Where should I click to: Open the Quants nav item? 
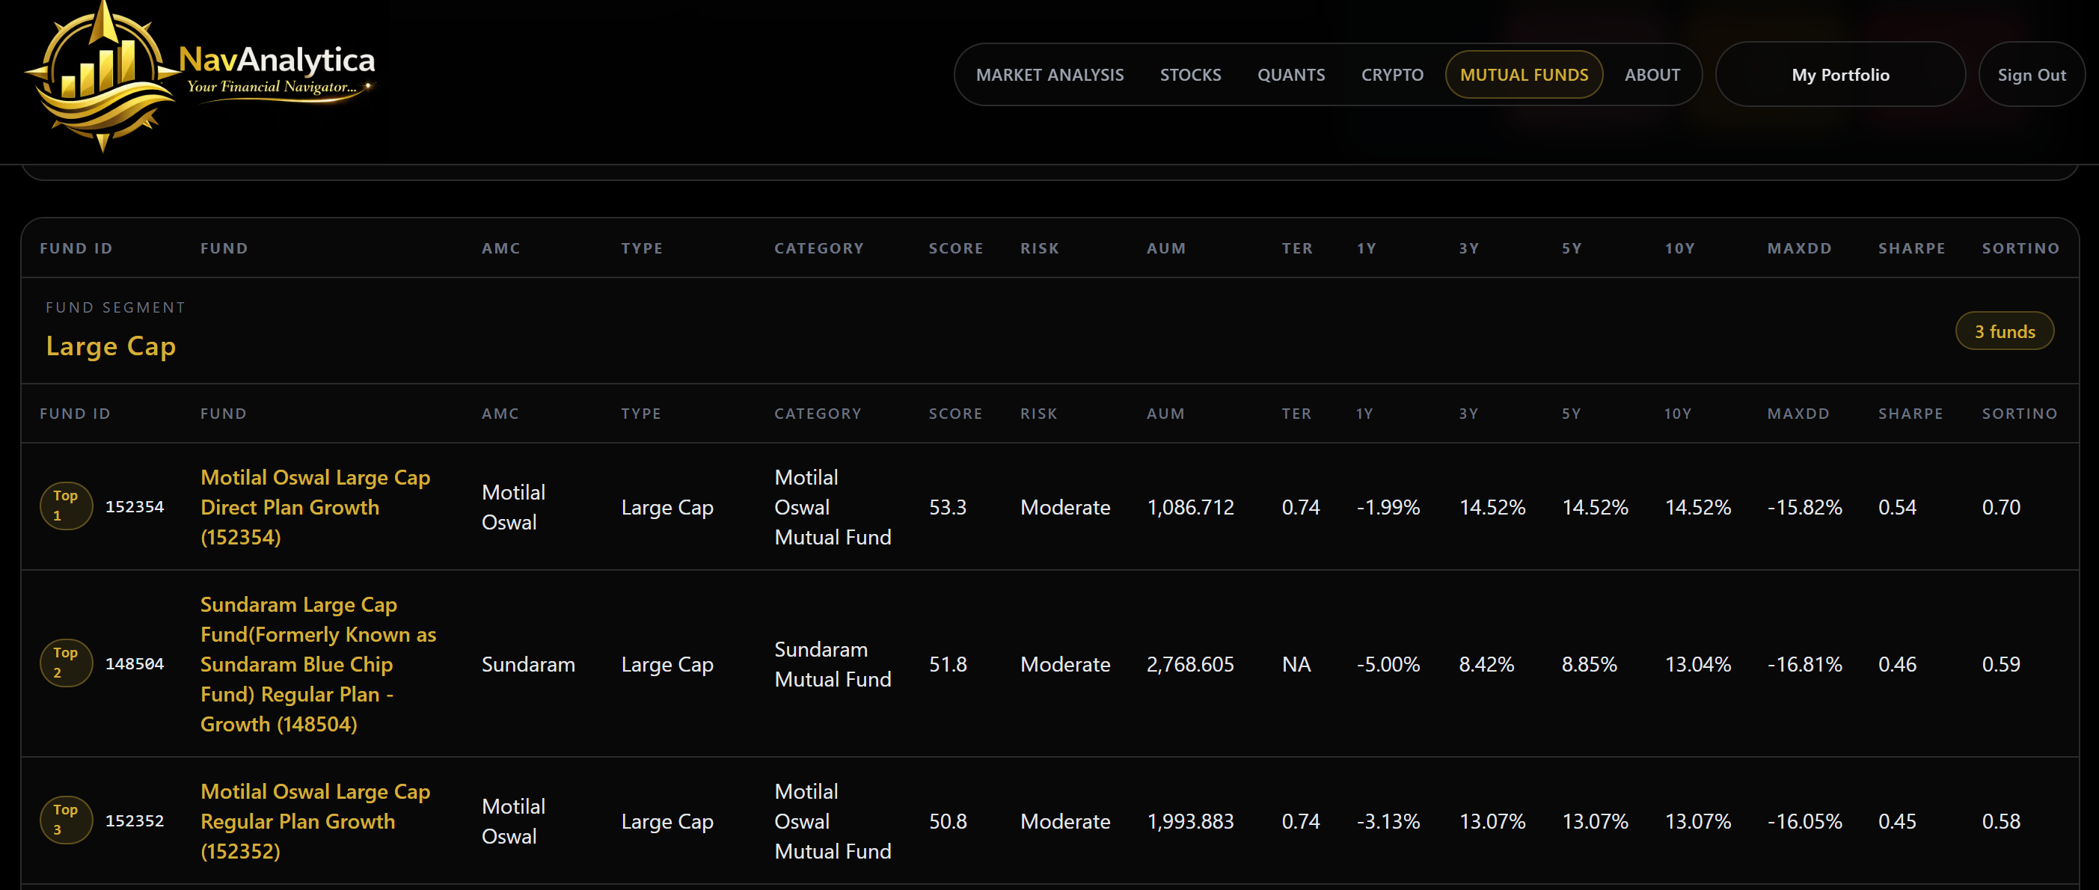point(1290,75)
